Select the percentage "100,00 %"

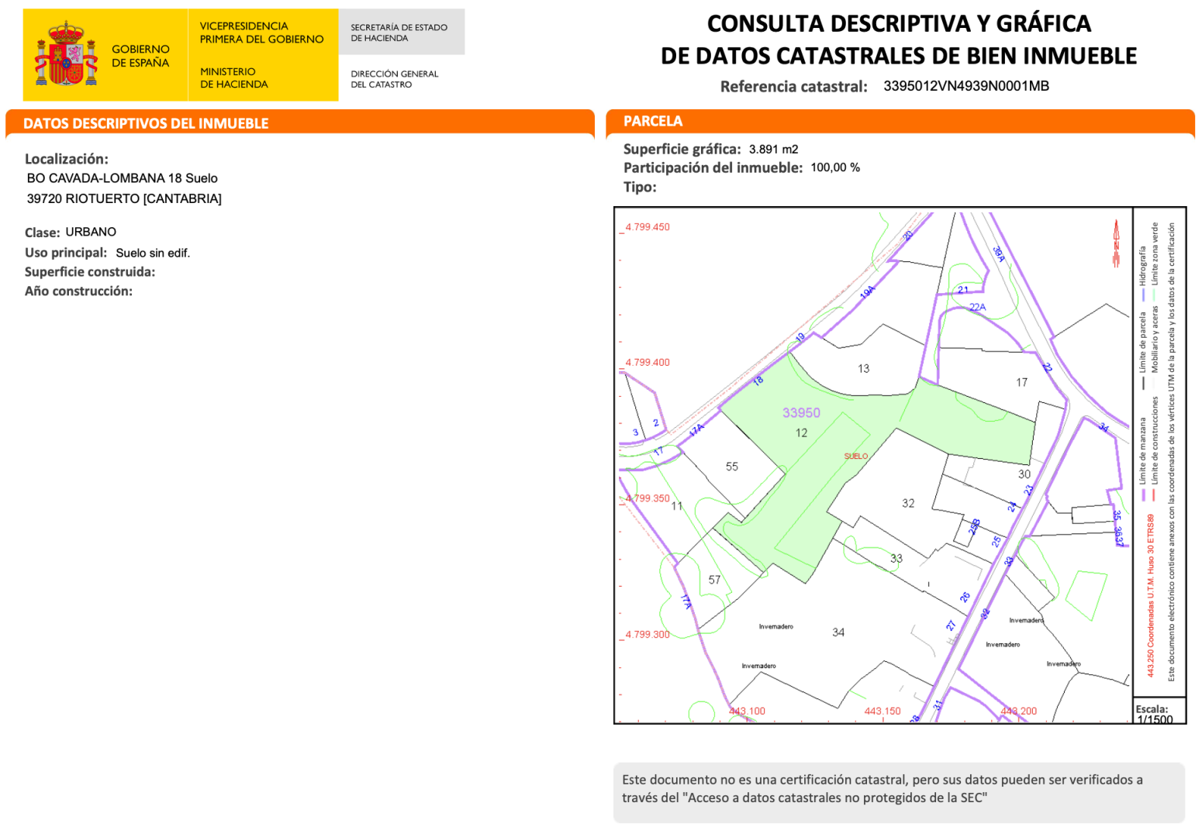point(835,167)
